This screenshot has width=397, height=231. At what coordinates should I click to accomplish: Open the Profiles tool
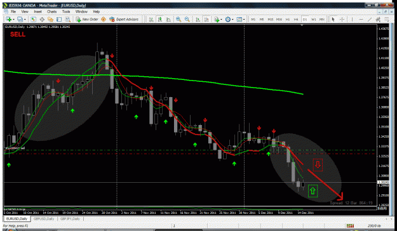coord(20,19)
